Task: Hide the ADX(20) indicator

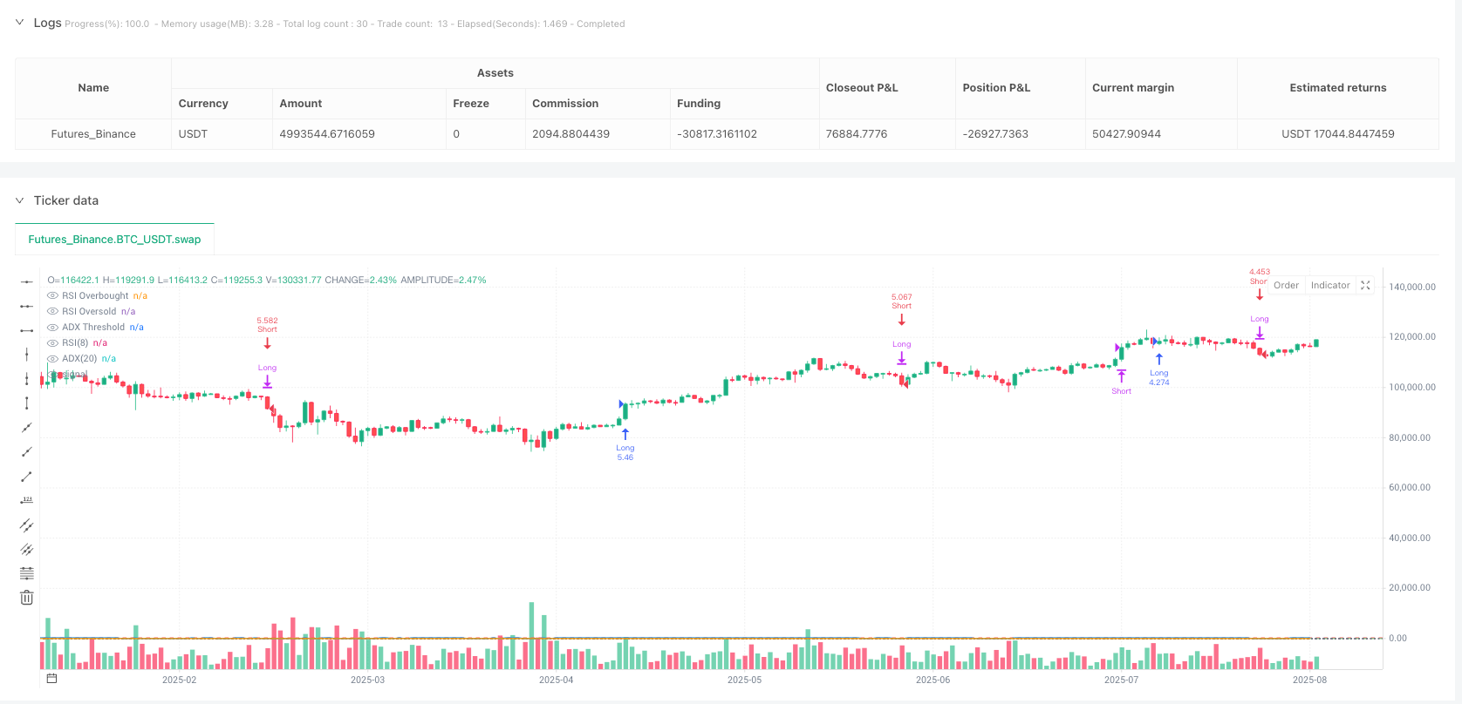Action: 53,359
